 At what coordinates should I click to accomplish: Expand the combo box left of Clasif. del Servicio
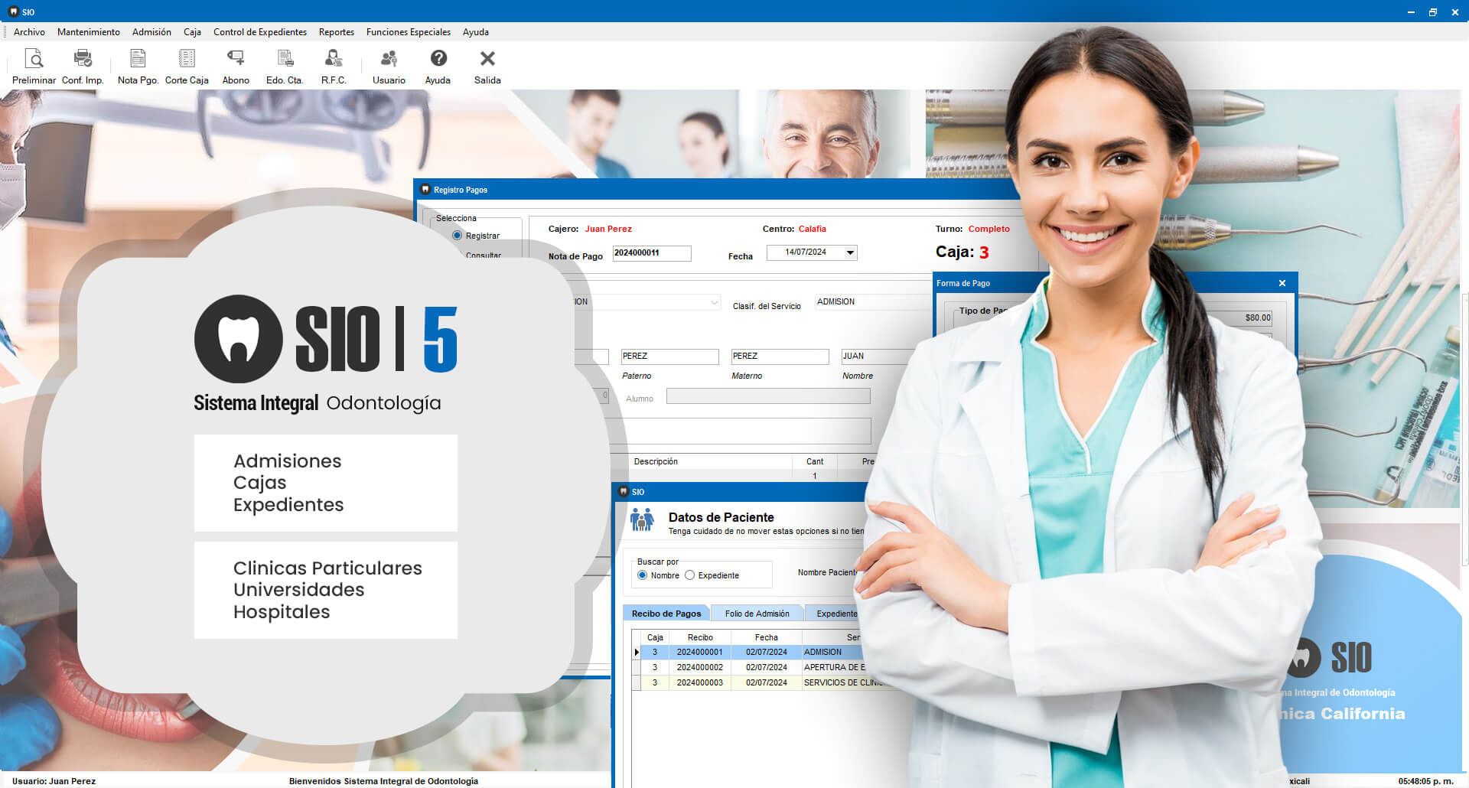coord(714,302)
